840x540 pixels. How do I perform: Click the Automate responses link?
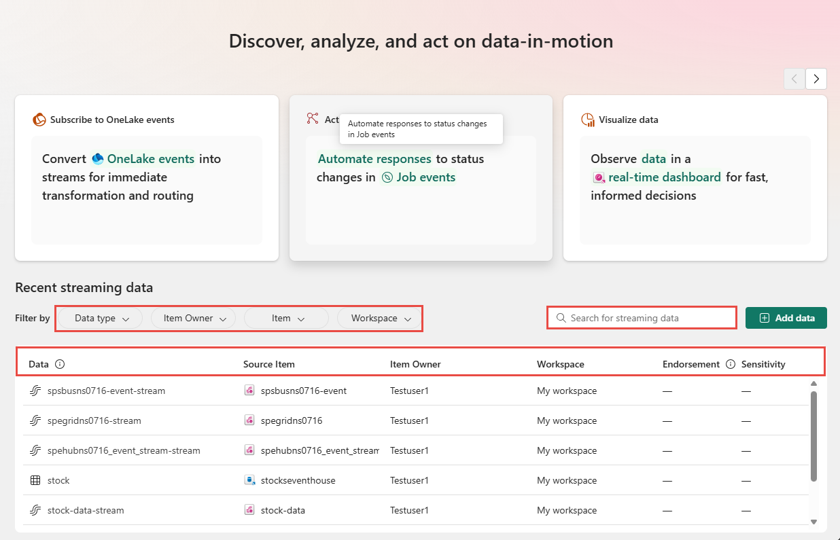pos(374,159)
